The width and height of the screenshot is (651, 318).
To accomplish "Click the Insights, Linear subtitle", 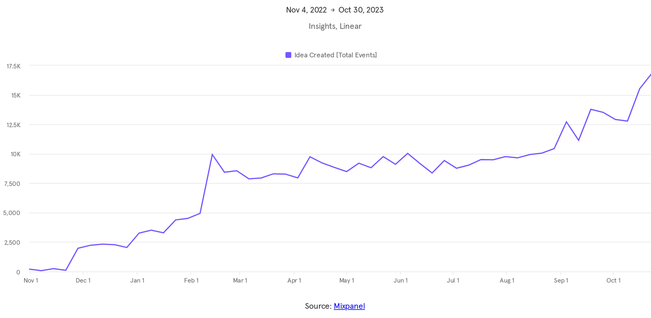I will 335,26.
